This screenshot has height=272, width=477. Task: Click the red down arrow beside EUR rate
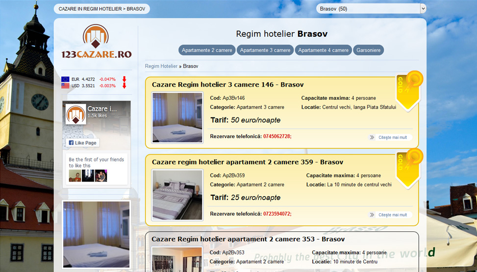[124, 79]
